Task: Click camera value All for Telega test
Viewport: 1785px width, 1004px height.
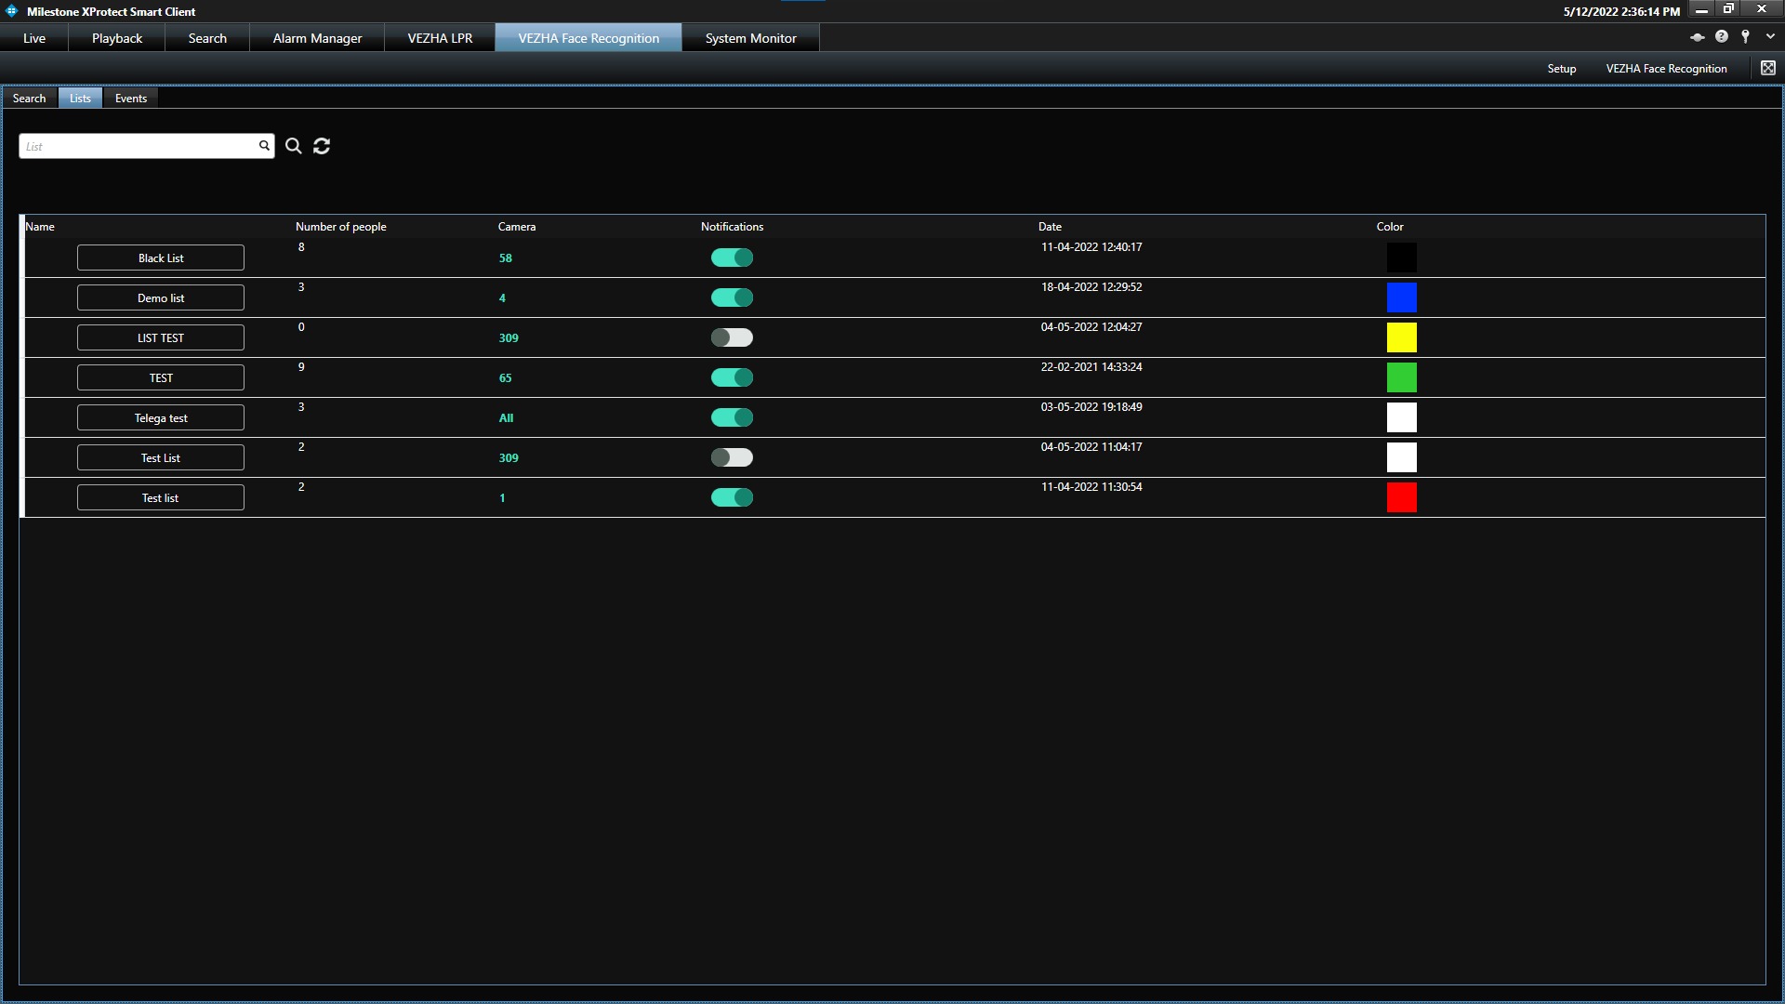Action: (506, 417)
